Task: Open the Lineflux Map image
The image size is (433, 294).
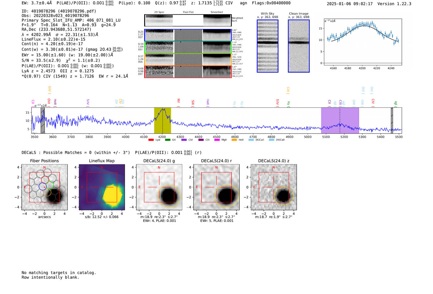Action: pyautogui.click(x=102, y=187)
